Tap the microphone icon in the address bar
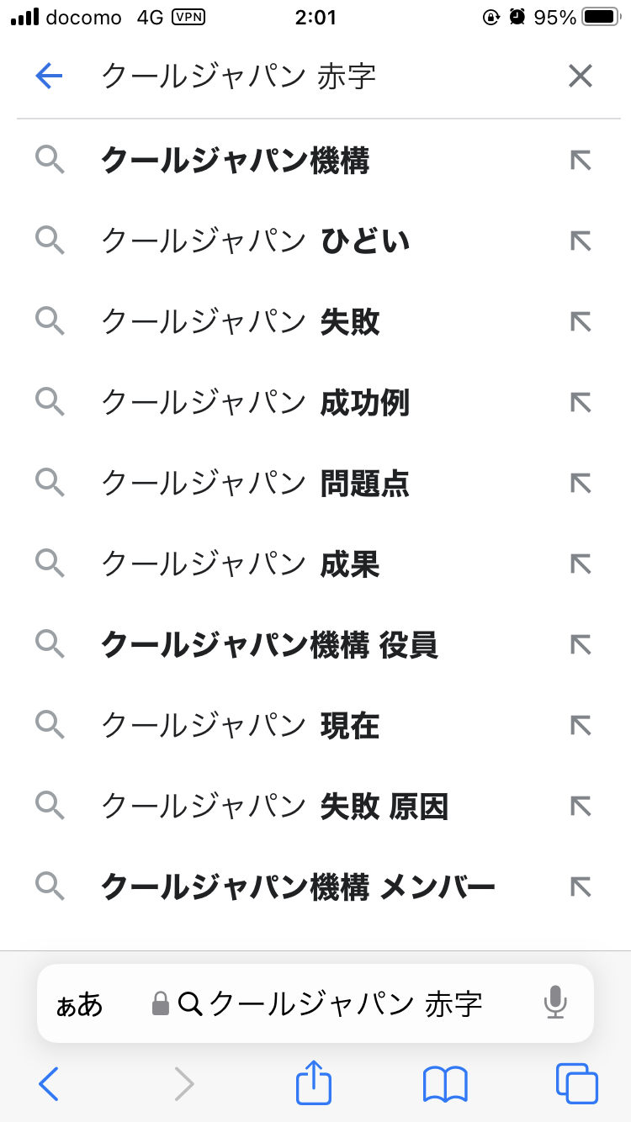 (x=554, y=1003)
